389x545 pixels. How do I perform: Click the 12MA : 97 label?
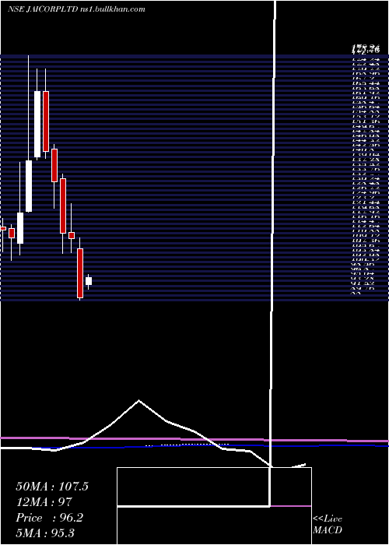pos(44,502)
